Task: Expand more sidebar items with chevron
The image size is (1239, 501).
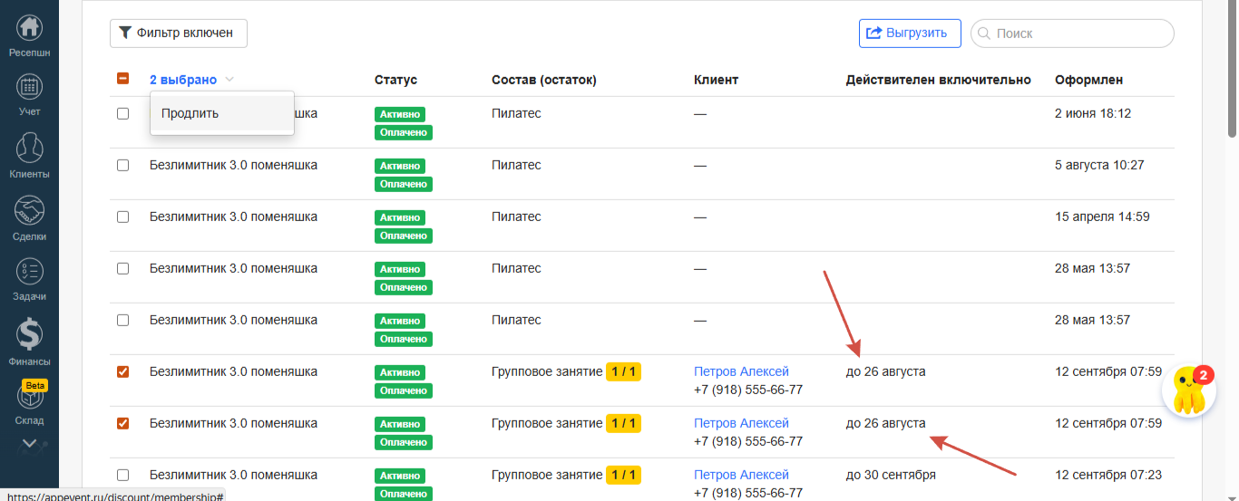Action: pyautogui.click(x=29, y=444)
